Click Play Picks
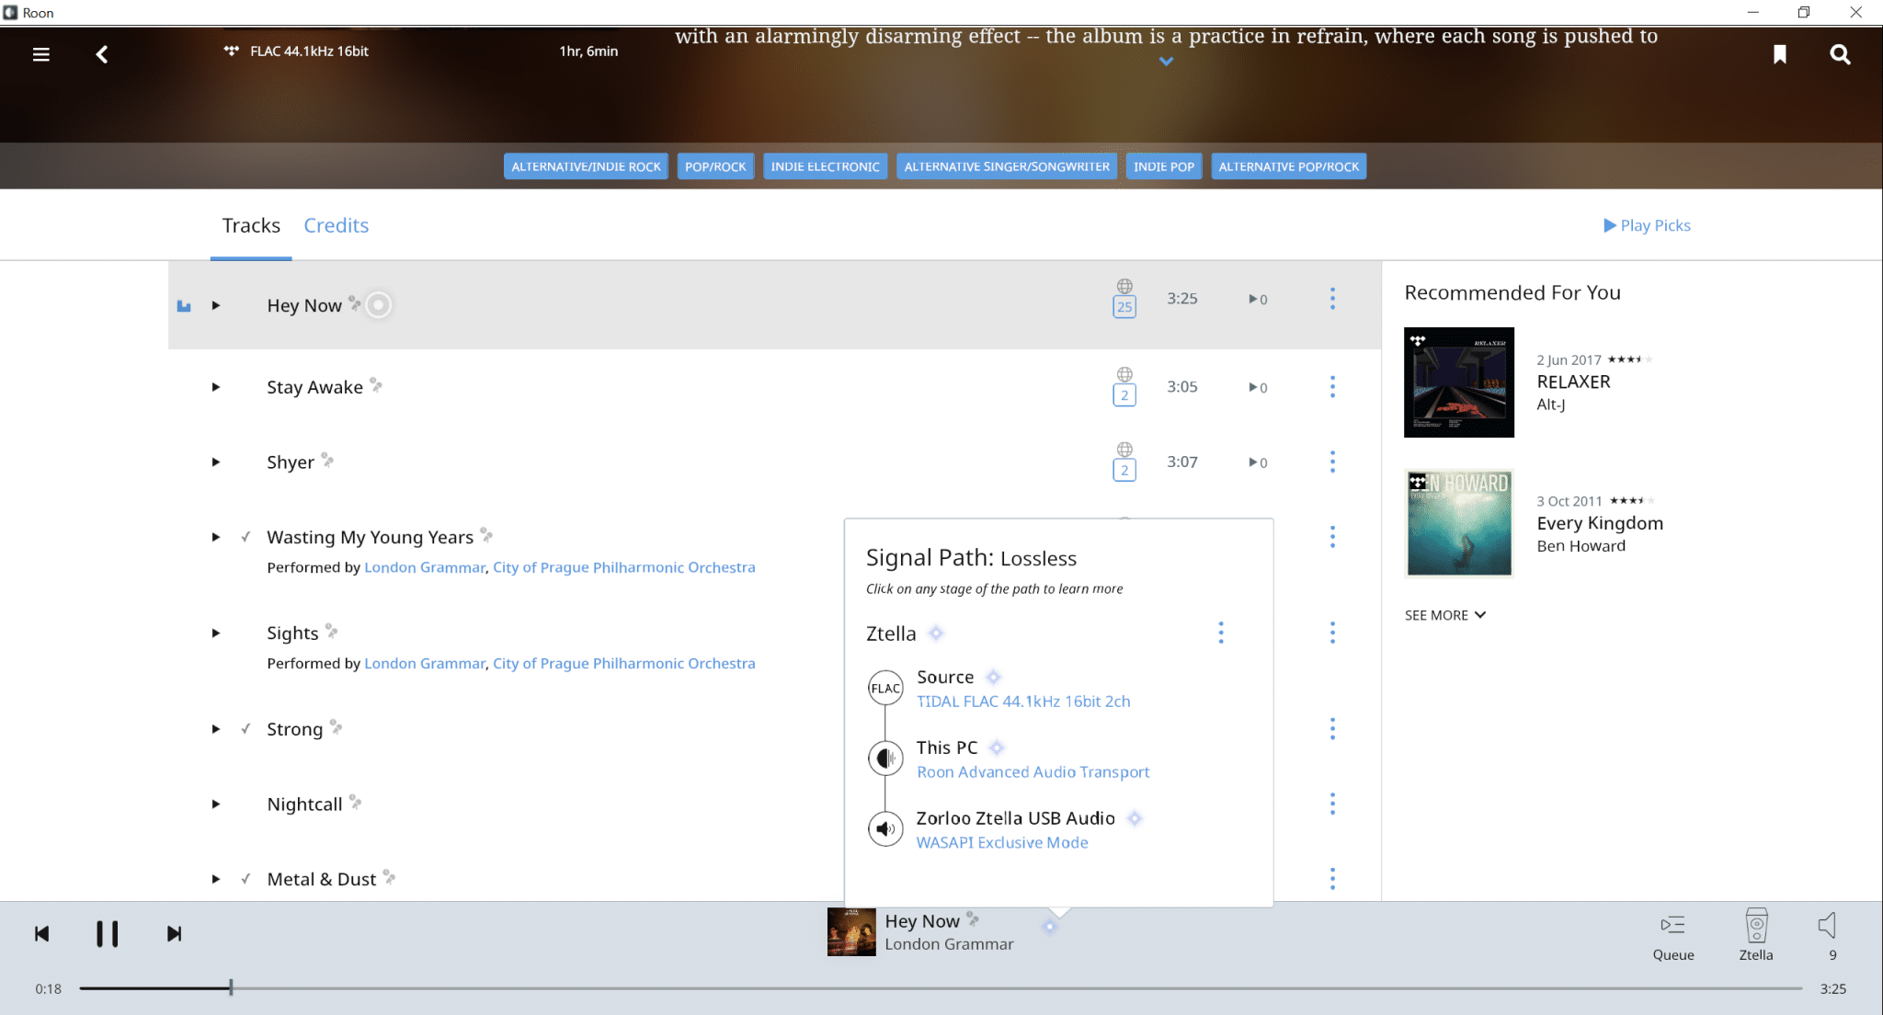 [1647, 225]
